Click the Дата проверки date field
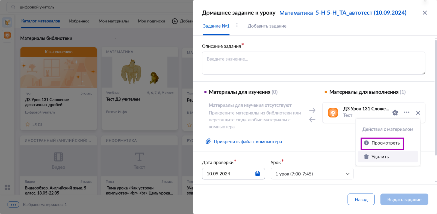This screenshot has height=214, width=437. coord(234,174)
